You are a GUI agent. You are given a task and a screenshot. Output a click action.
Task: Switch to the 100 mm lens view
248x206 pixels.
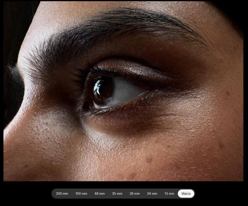pos(81,194)
